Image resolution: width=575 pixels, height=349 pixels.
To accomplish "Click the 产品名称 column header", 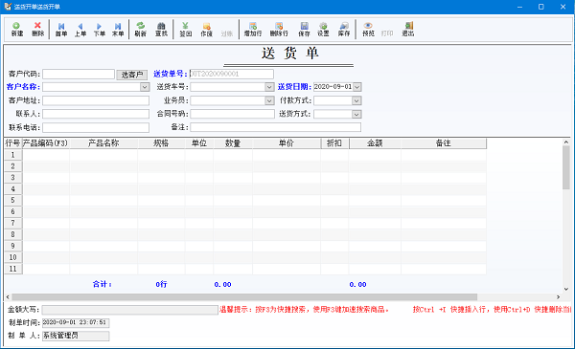I will (103, 143).
